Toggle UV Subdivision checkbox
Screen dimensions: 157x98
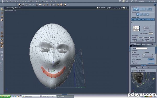pyautogui.click(x=133, y=59)
